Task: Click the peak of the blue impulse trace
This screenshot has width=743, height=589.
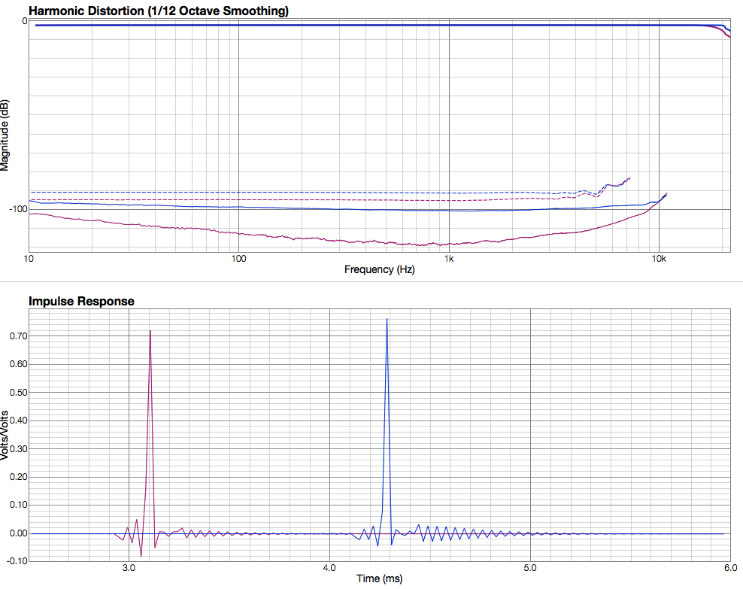Action: 387,320
